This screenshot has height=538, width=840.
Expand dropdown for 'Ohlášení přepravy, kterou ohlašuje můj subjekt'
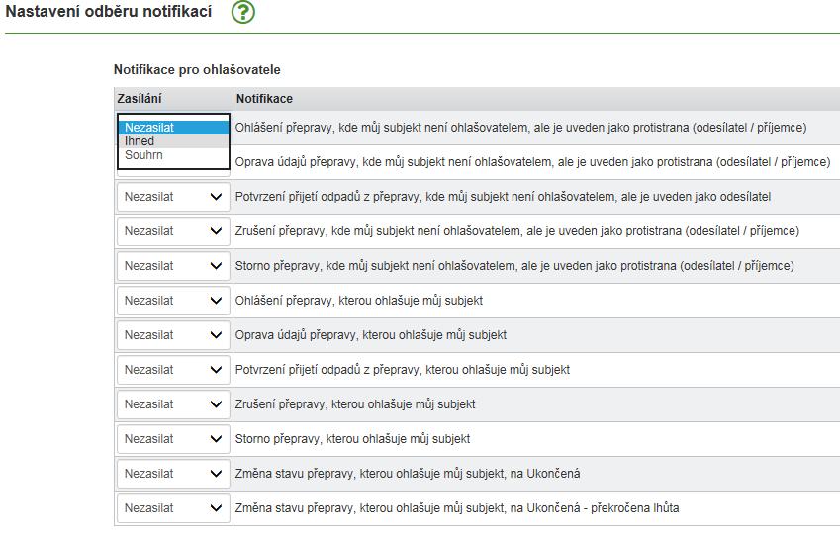[x=173, y=301]
